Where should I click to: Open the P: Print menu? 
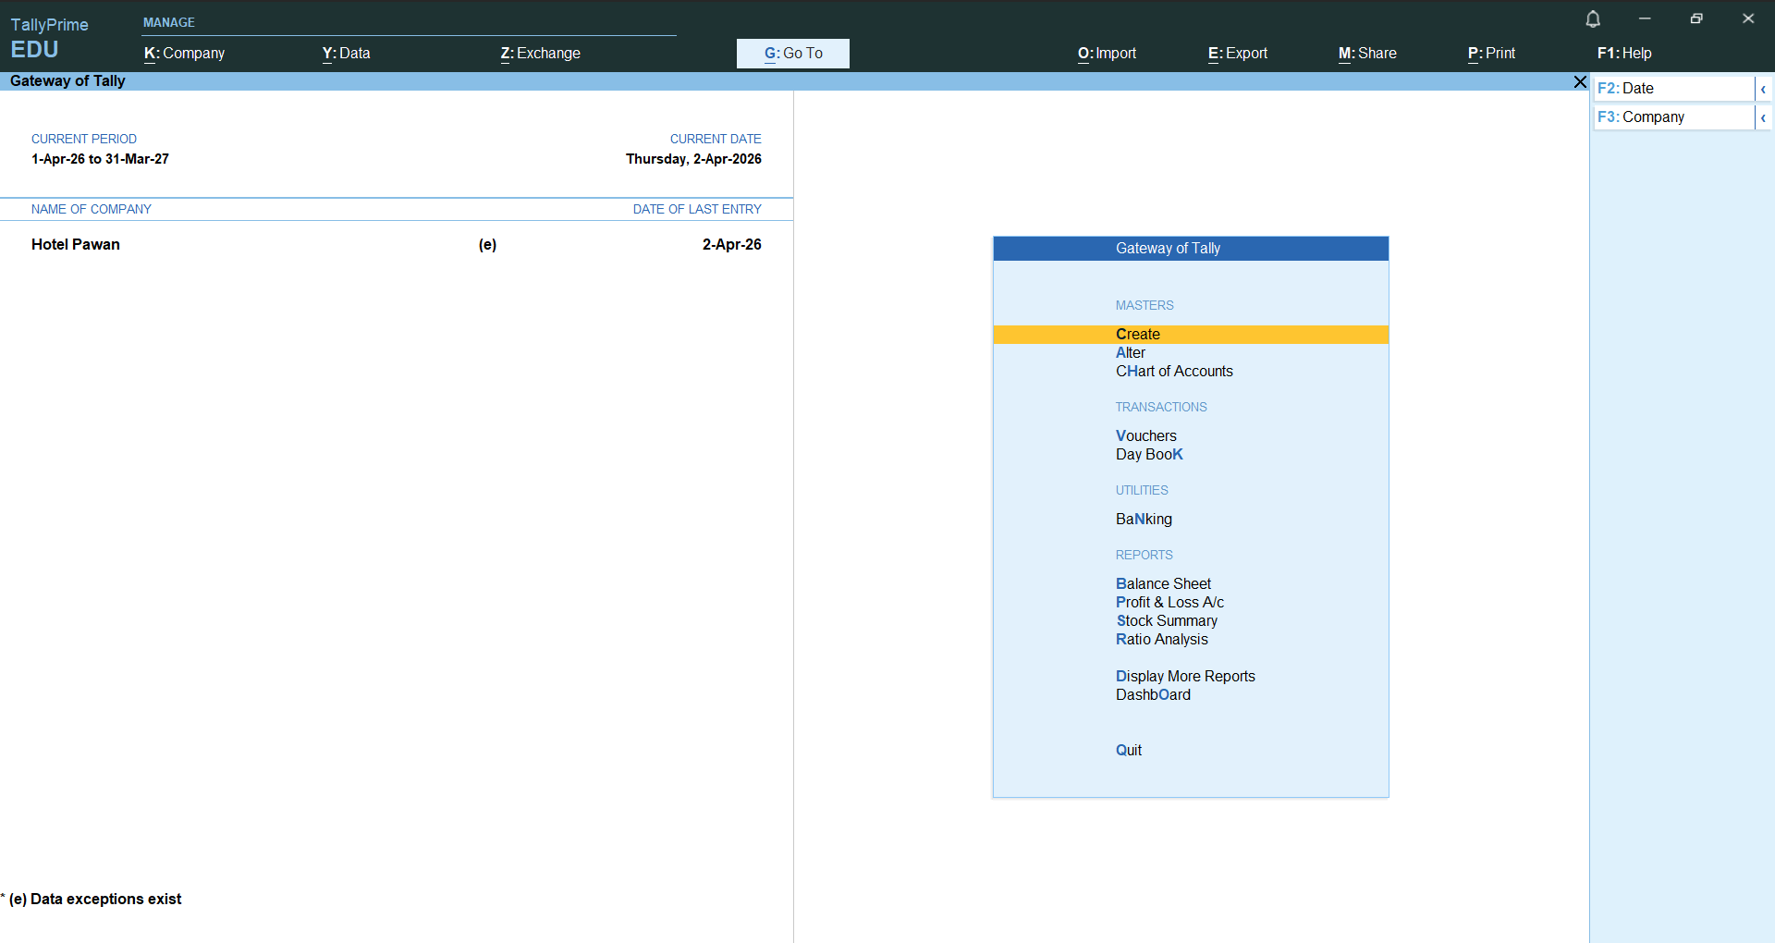(x=1491, y=54)
